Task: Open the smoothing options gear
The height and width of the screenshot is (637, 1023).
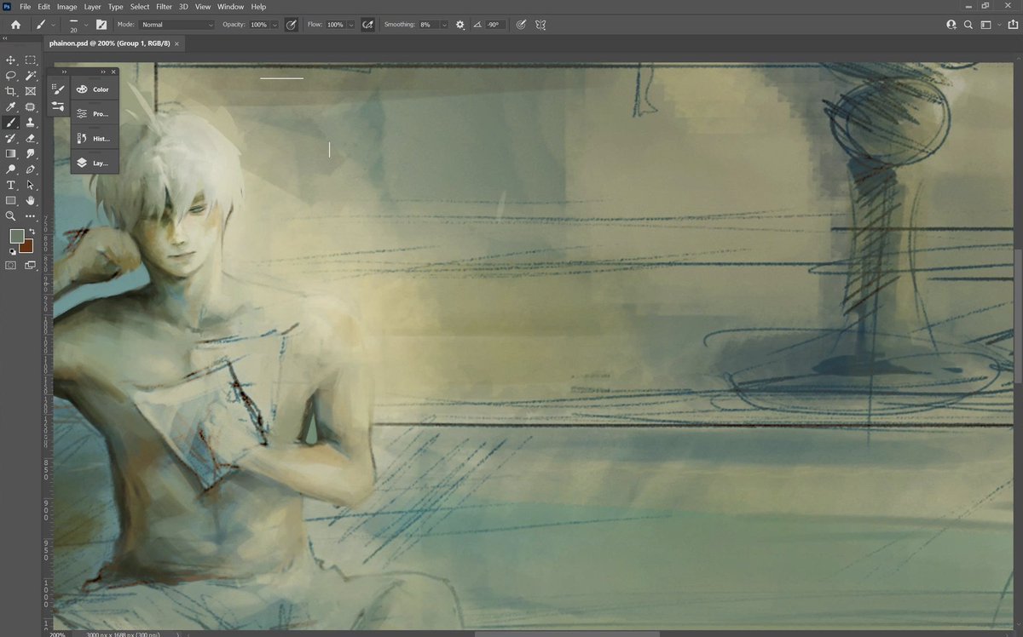Action: (x=460, y=25)
